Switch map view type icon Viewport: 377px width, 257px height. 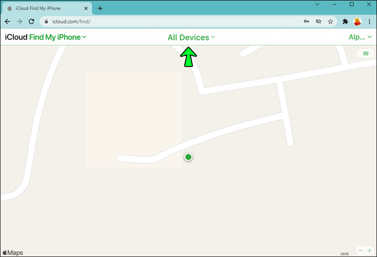point(366,53)
